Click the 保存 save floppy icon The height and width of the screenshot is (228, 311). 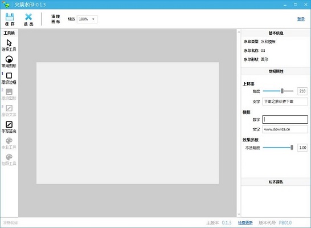pyautogui.click(x=10, y=17)
